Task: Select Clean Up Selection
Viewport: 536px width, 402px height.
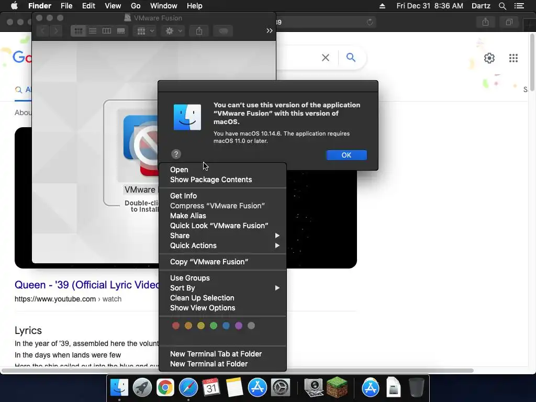Action: click(x=222, y=298)
